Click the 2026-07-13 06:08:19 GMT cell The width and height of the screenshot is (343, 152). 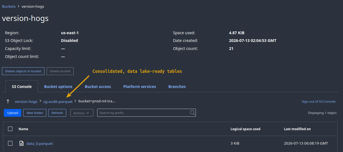click(306, 143)
